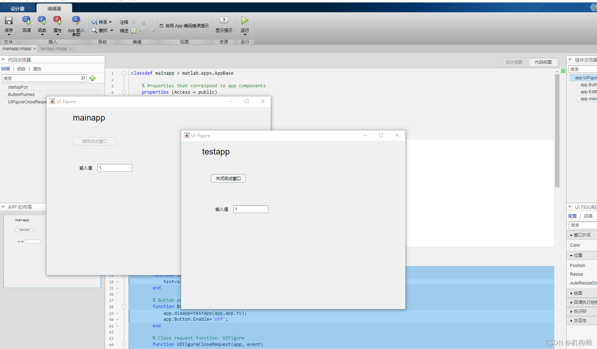Run the app with the green play icon

click(x=245, y=20)
